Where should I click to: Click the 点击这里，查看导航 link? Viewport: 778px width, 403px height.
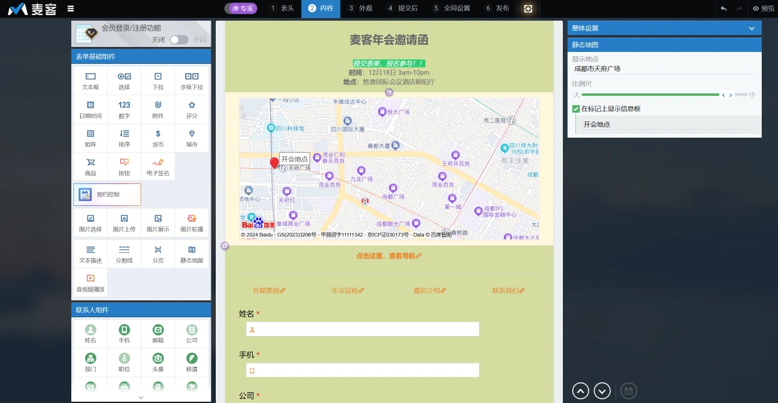tap(388, 256)
